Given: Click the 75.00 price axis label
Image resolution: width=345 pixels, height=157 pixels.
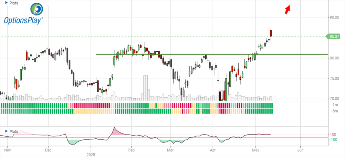Looking at the screenshot, I should (334, 79).
